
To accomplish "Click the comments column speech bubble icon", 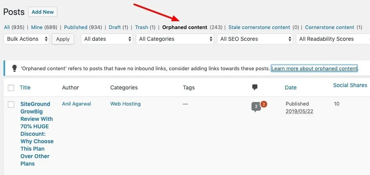I will 255,87.
